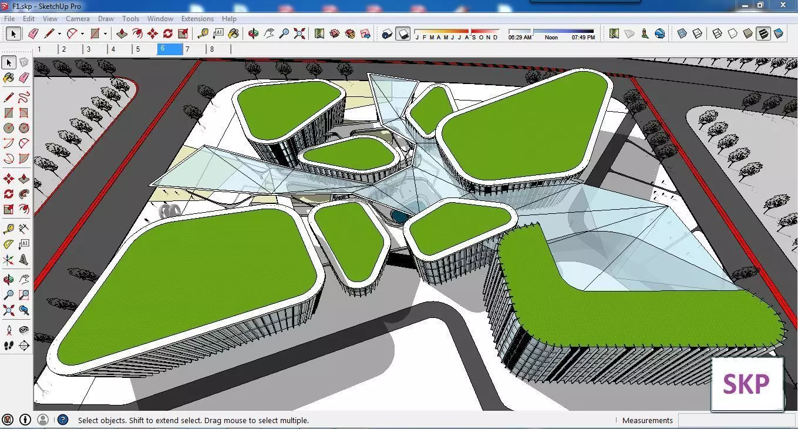Switch to scene tab 7

[x=194, y=49]
